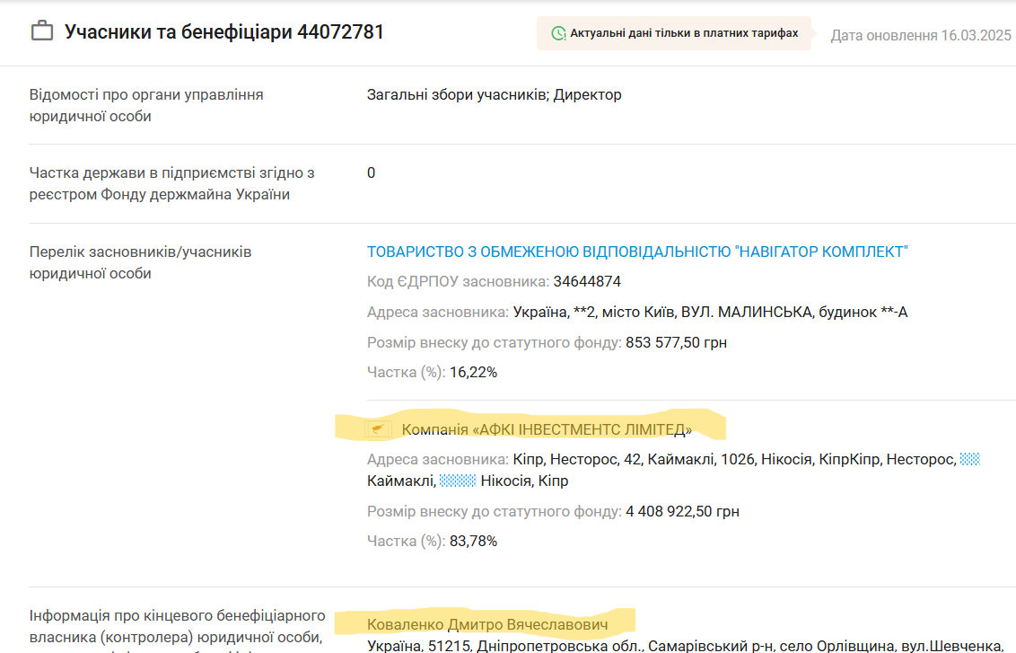Click the 'Актуальні дані тільки в платних тарифах' badge
Screen dimensions: 1016x653
(673, 33)
